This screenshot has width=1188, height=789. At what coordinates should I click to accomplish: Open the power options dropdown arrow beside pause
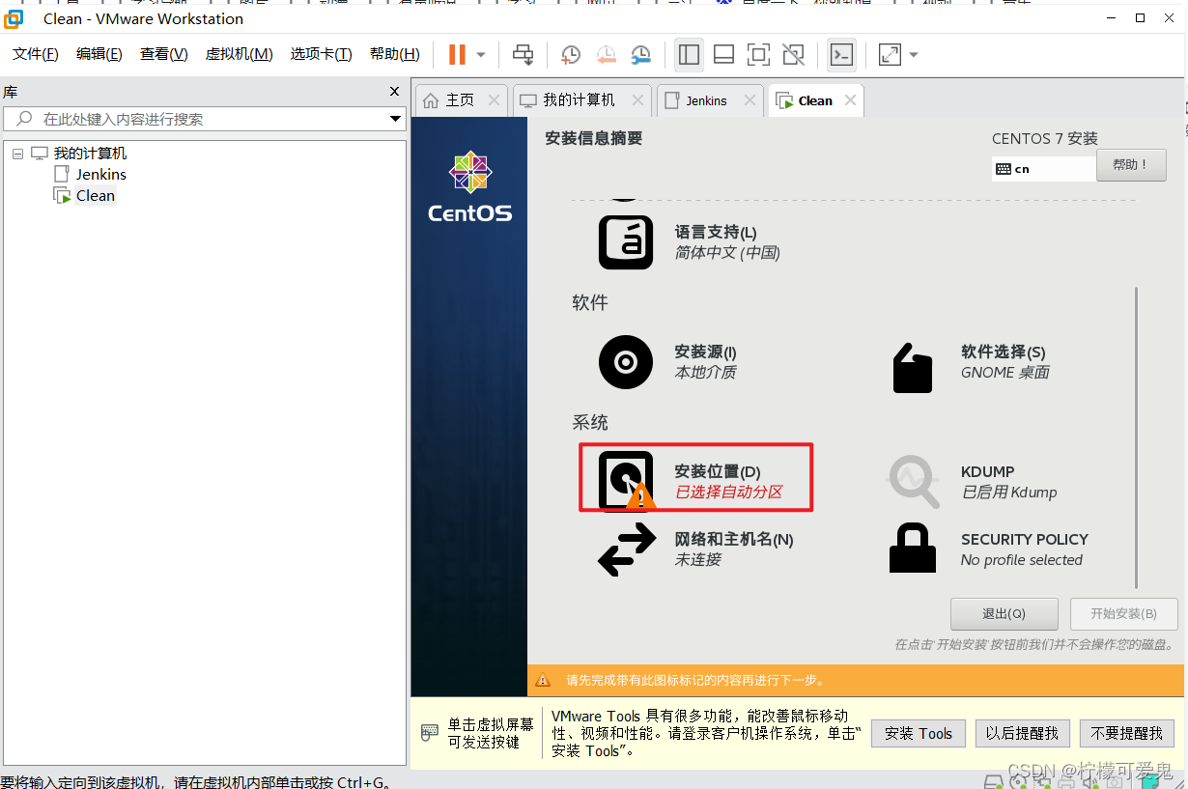481,55
